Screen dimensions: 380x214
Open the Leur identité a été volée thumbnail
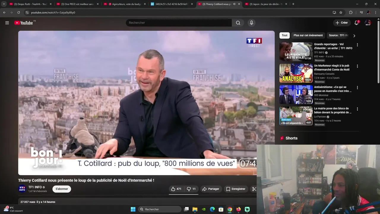[x=296, y=52]
